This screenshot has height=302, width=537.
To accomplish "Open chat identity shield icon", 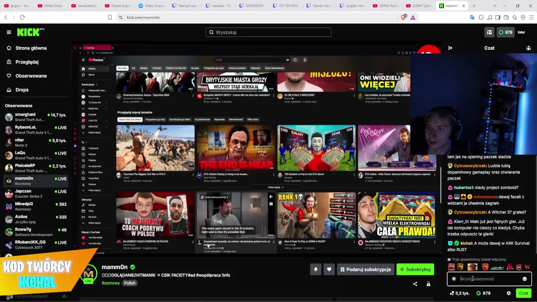I will tap(454, 279).
